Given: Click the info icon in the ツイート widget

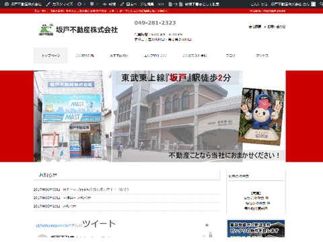Looking at the screenshot, I should [207, 225].
